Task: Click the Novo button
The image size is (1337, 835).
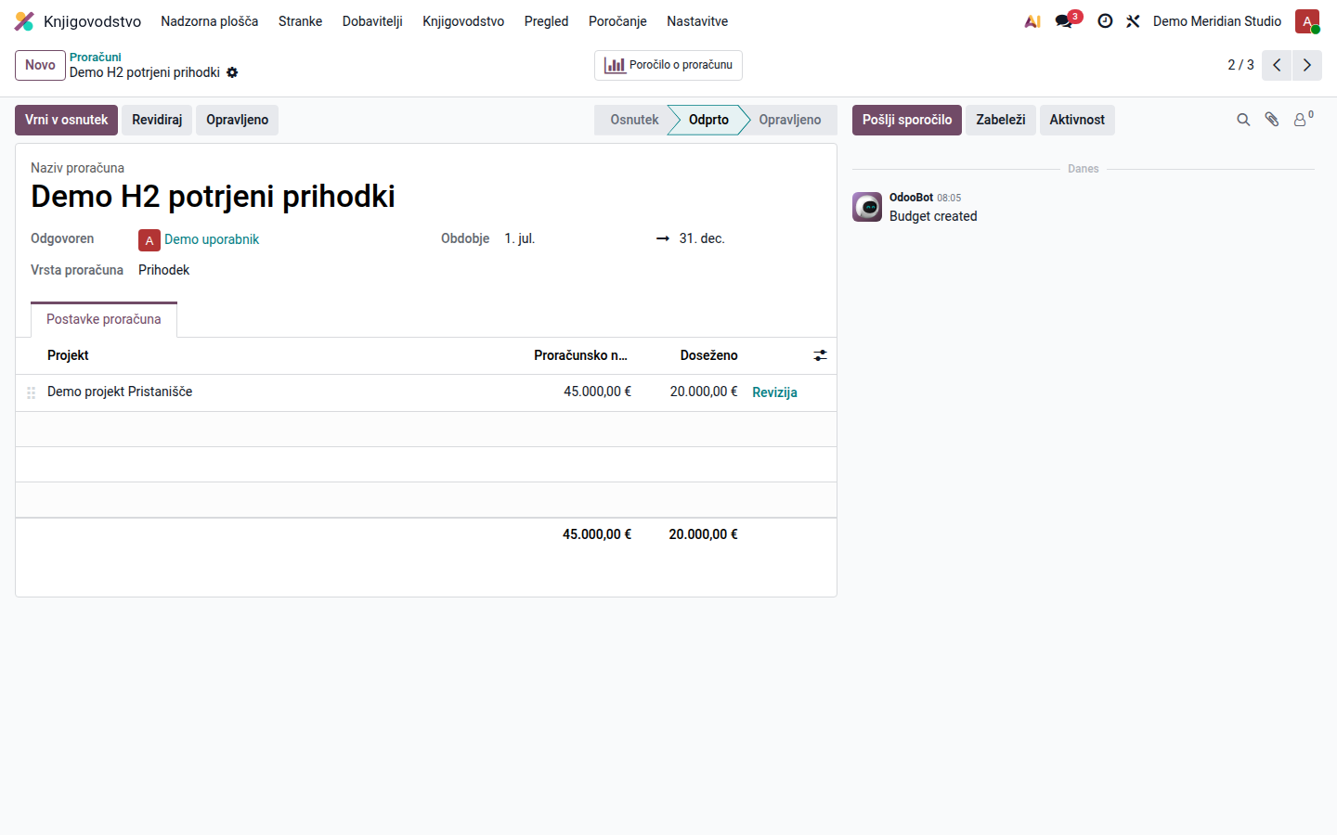Action: coord(40,65)
